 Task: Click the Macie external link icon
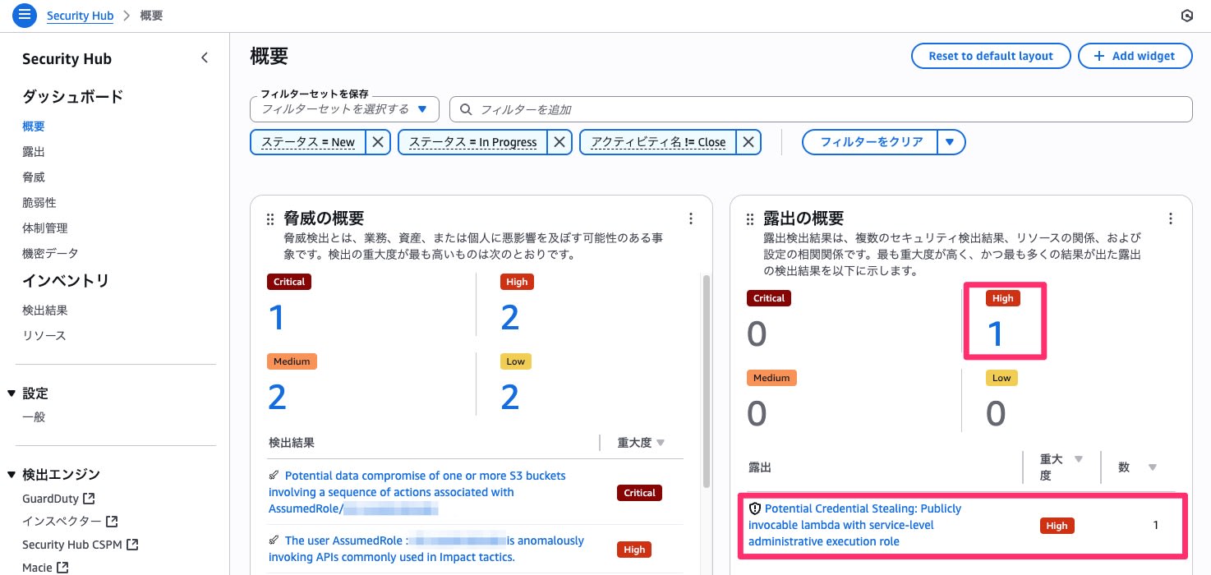click(63, 568)
